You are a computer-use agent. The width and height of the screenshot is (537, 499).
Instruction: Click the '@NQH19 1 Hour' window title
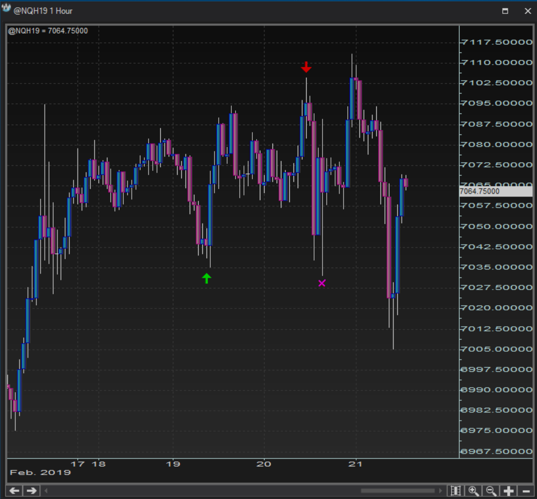(x=43, y=11)
